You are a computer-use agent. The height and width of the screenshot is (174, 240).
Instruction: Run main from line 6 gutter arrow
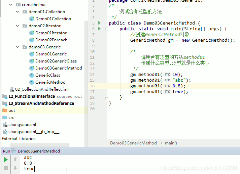point(99,29)
